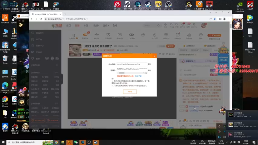
Task: Open aida64 desktop icon
Action: tap(250, 5)
